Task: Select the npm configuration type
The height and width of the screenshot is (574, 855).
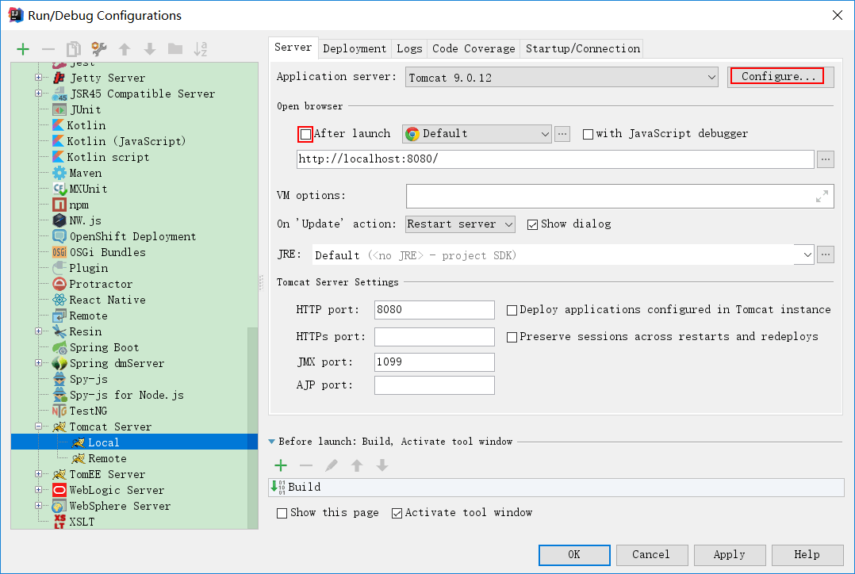Action: [x=71, y=205]
